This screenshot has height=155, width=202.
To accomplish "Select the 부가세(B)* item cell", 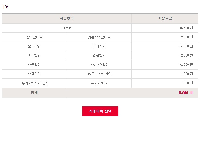I will tap(99, 83).
